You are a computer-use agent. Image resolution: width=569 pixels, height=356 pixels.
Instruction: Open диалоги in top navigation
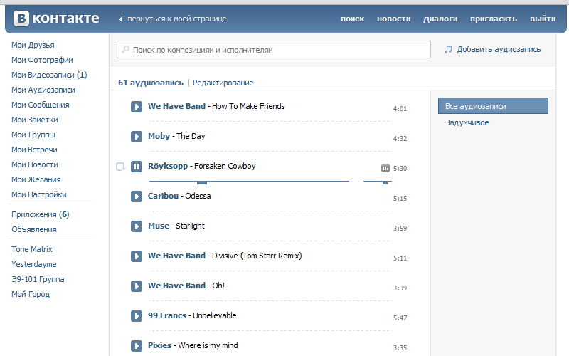tap(440, 19)
